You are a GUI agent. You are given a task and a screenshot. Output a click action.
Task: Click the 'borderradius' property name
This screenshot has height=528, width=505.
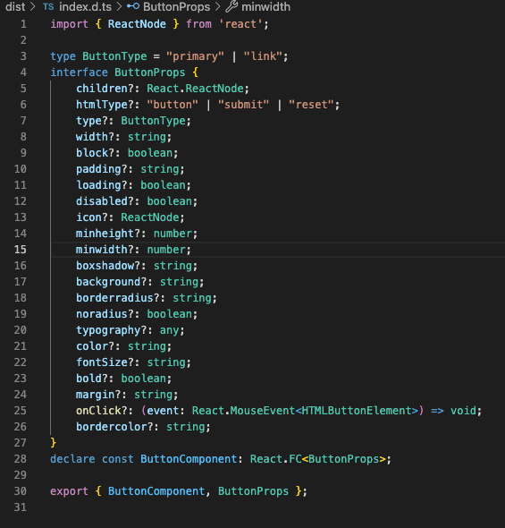pyautogui.click(x=114, y=298)
